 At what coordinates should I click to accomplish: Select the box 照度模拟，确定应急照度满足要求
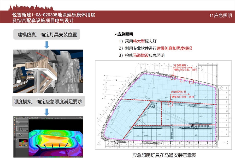[x=49, y=101]
